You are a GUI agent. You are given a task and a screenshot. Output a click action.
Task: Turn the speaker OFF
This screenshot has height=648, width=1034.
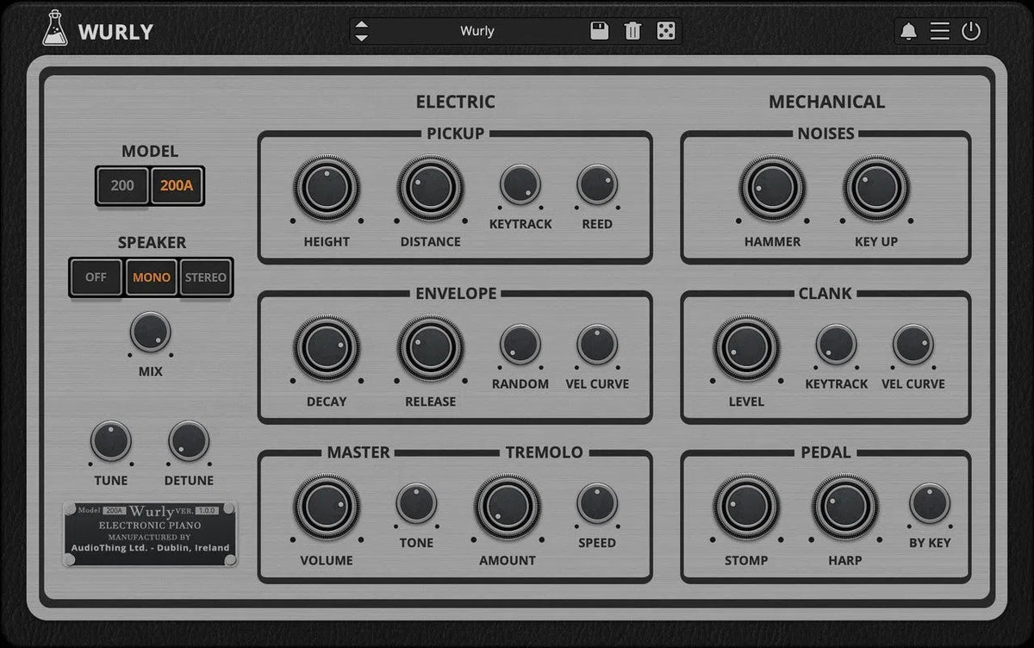coord(96,277)
